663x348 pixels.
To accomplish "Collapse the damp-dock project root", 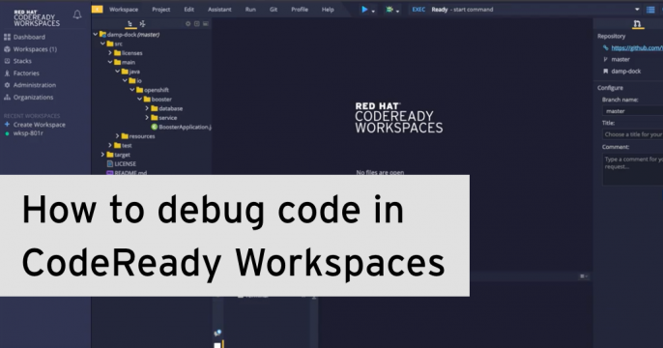I will point(96,34).
